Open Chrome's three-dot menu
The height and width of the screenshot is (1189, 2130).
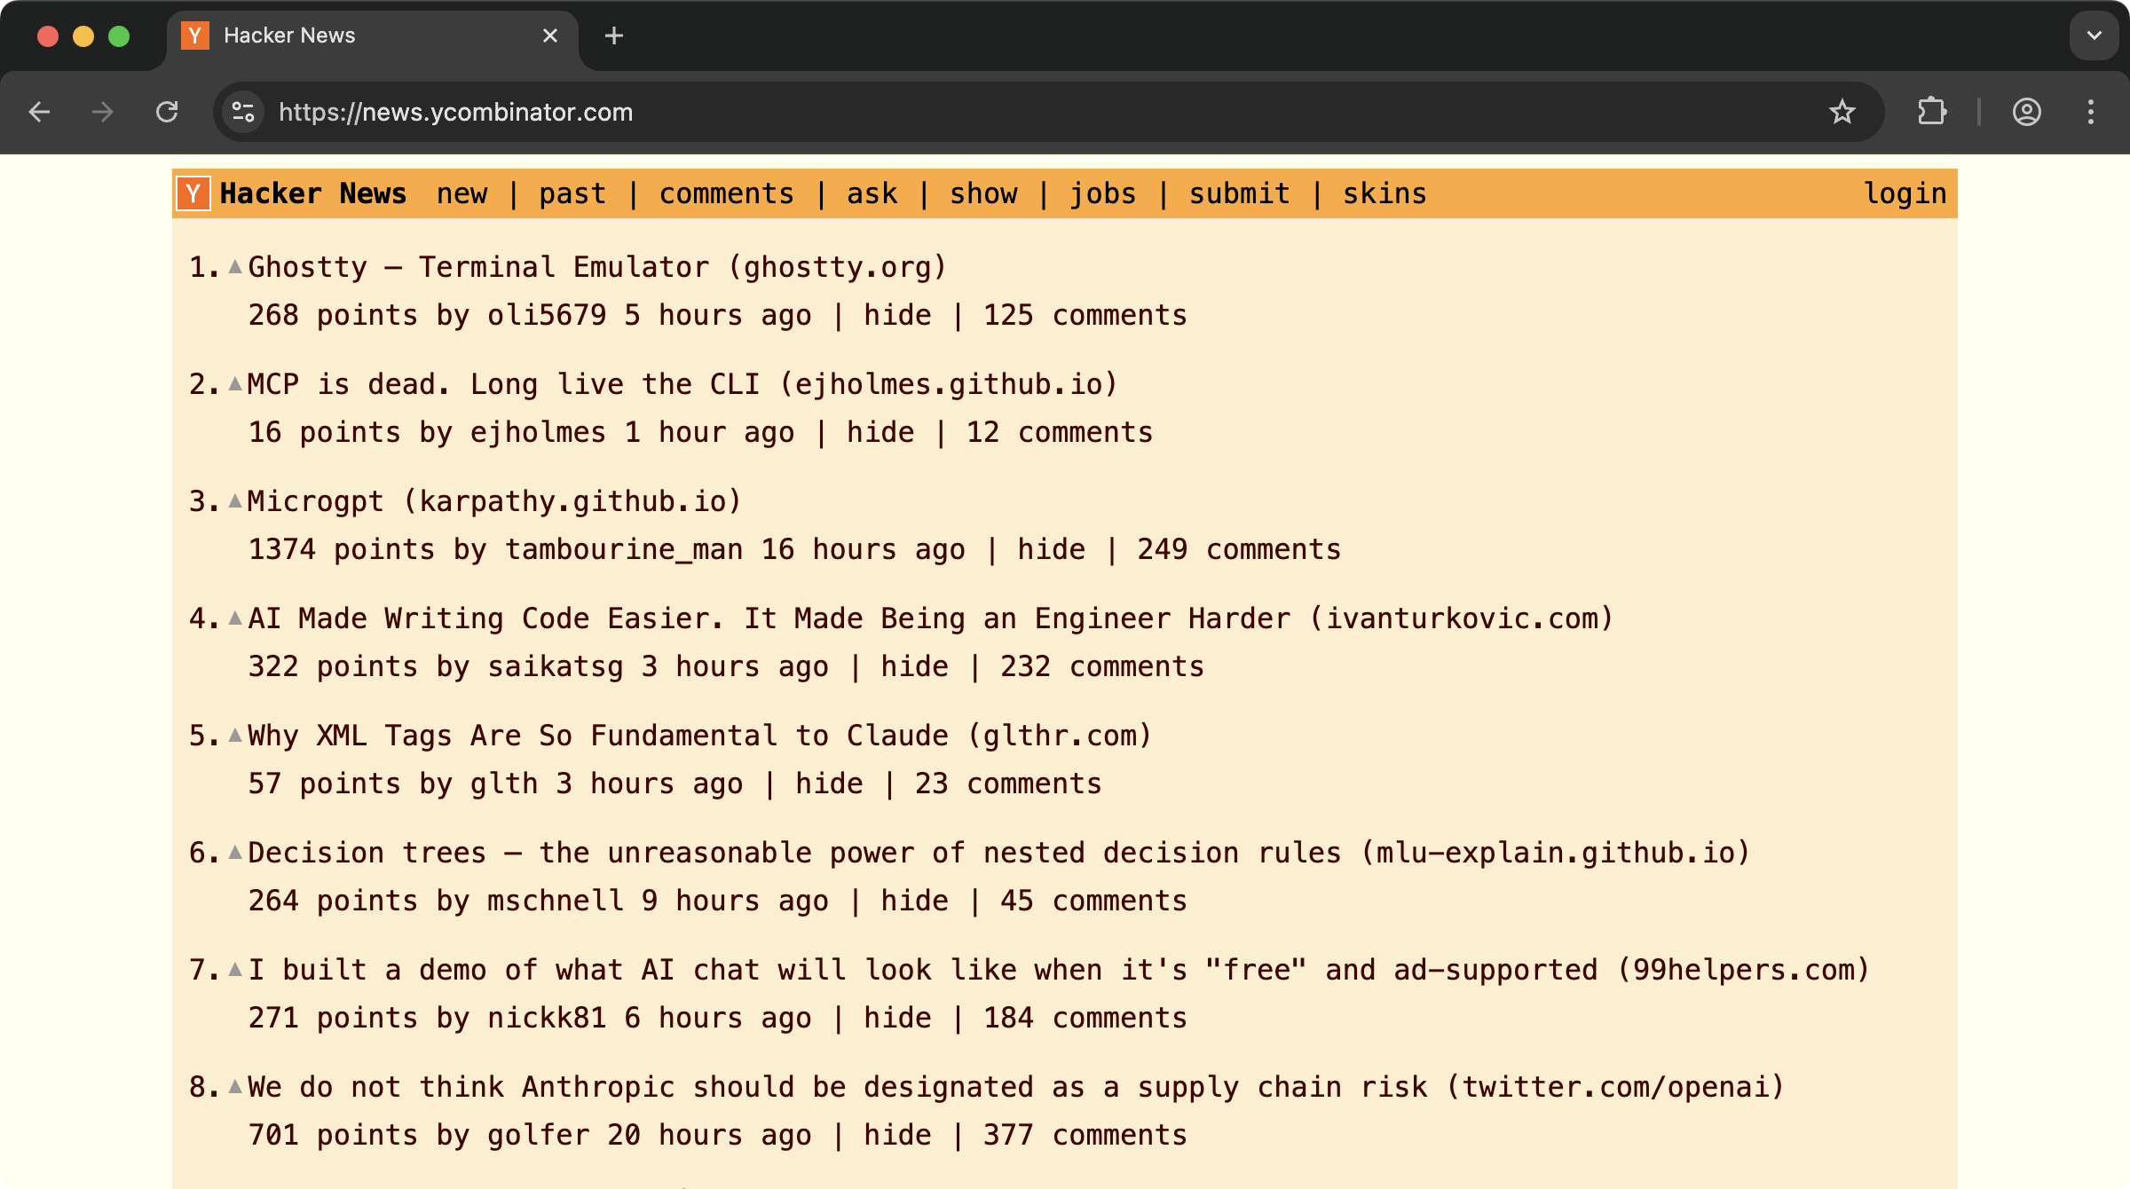pyautogui.click(x=2090, y=112)
